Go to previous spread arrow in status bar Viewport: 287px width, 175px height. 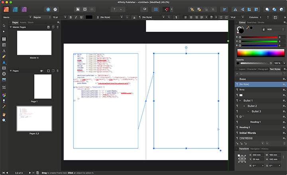click(x=7, y=173)
